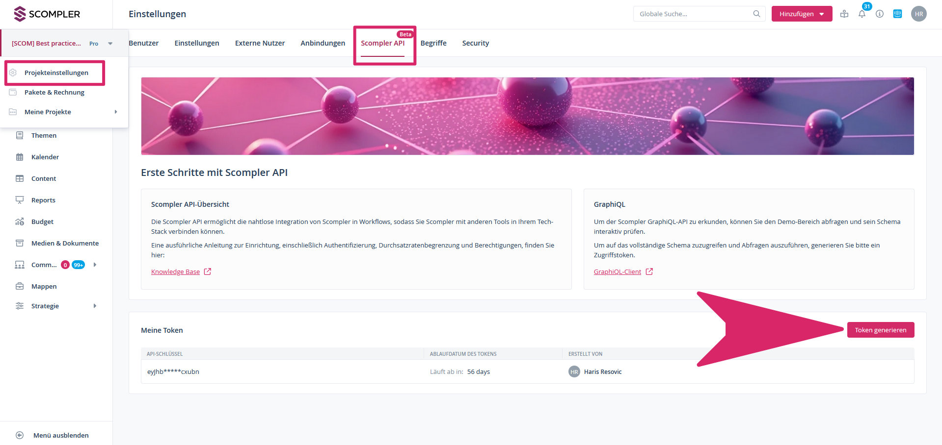Viewport: 942px width, 445px height.
Task: Expand the Meine Projekte submenu
Action: click(116, 112)
